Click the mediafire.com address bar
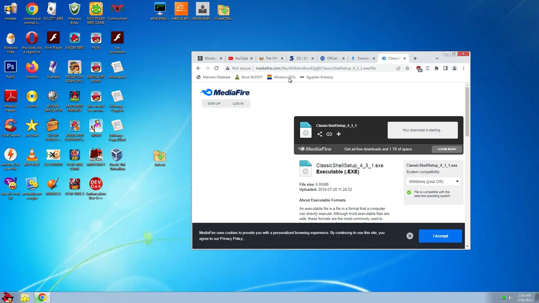The width and height of the screenshot is (539, 303). 315,68
